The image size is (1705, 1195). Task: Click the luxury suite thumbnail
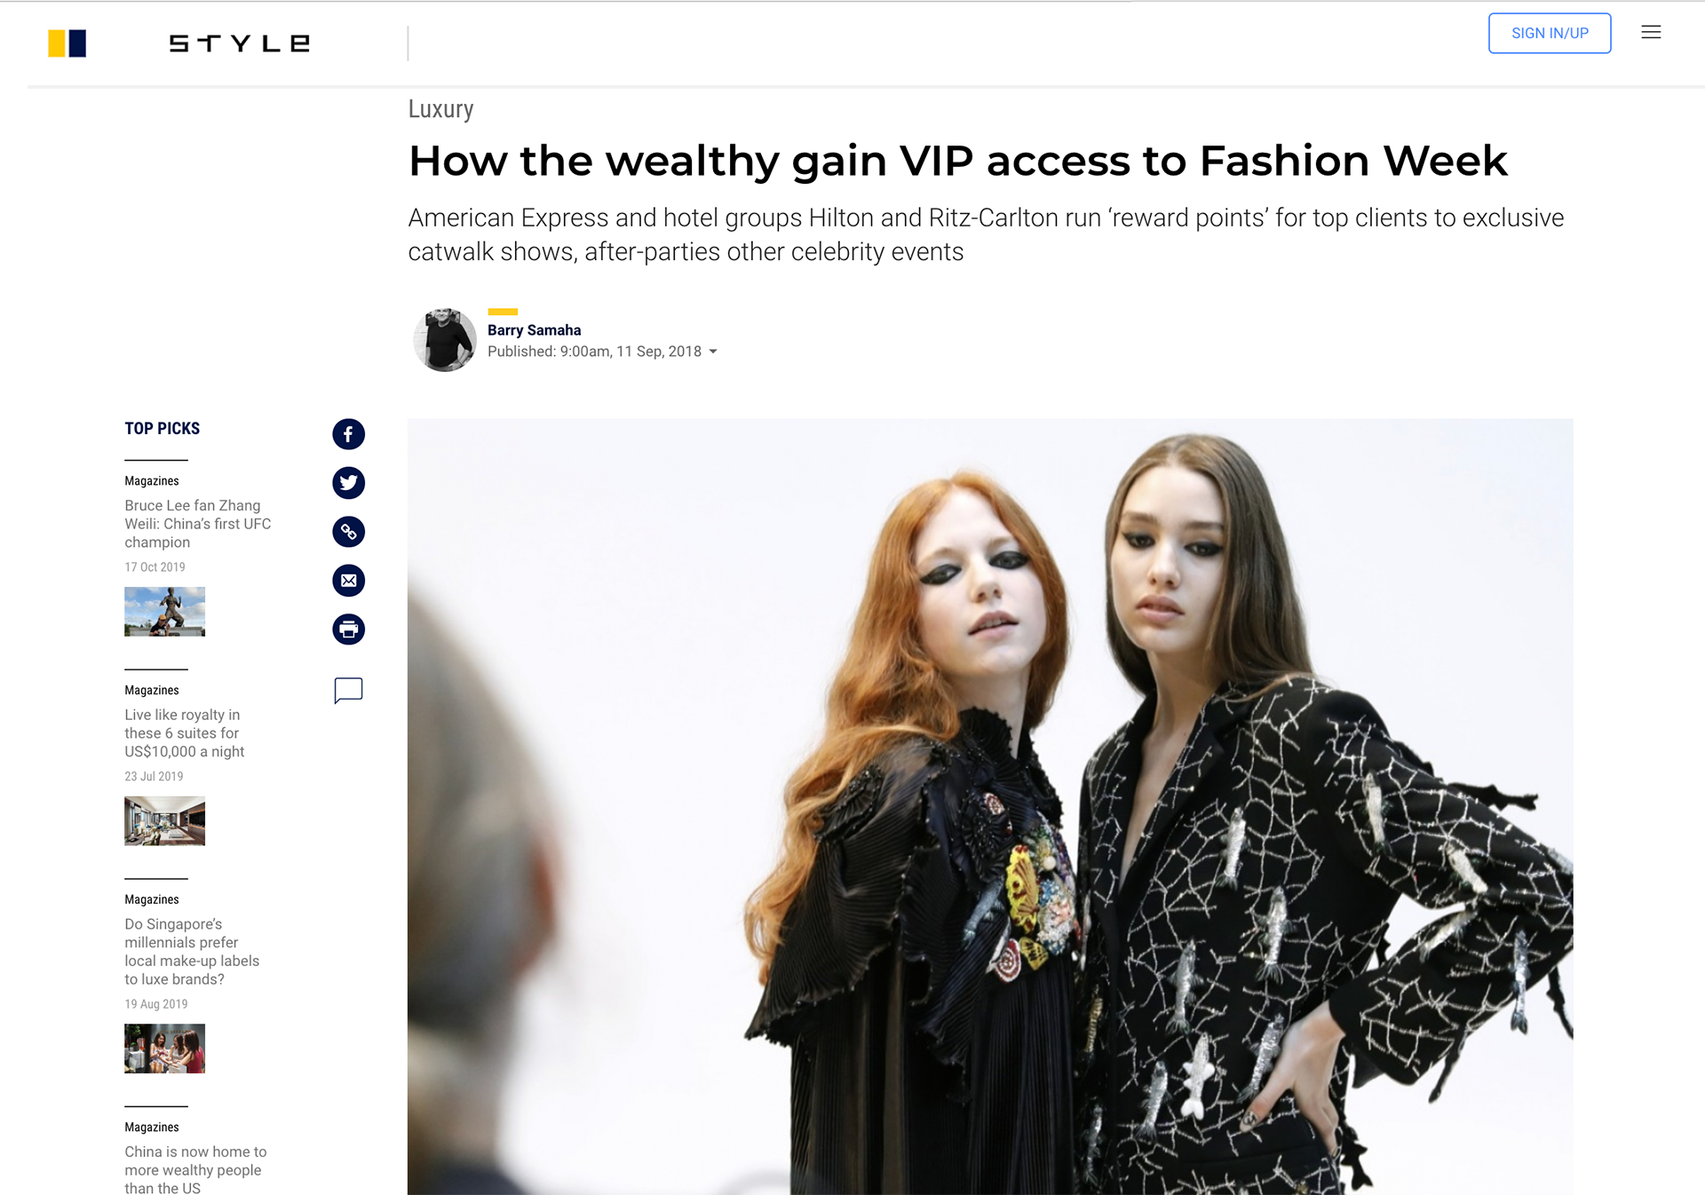point(164,821)
